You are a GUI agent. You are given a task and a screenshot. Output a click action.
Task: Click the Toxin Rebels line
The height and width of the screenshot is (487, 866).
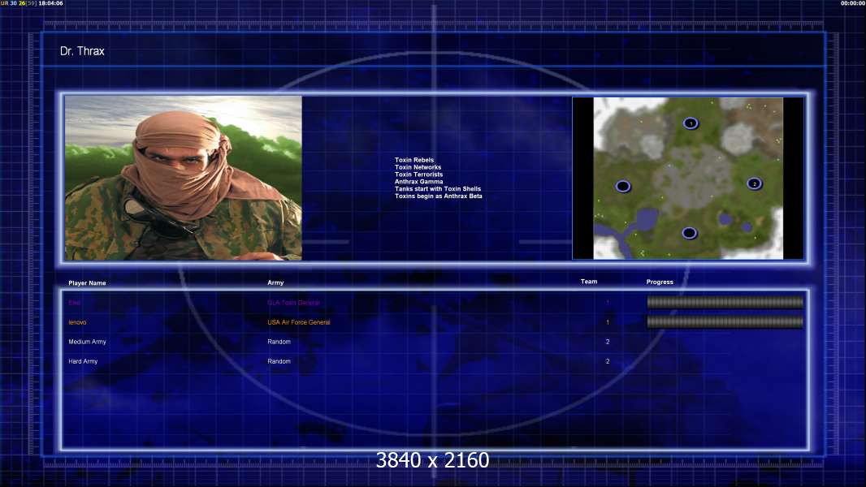414,160
